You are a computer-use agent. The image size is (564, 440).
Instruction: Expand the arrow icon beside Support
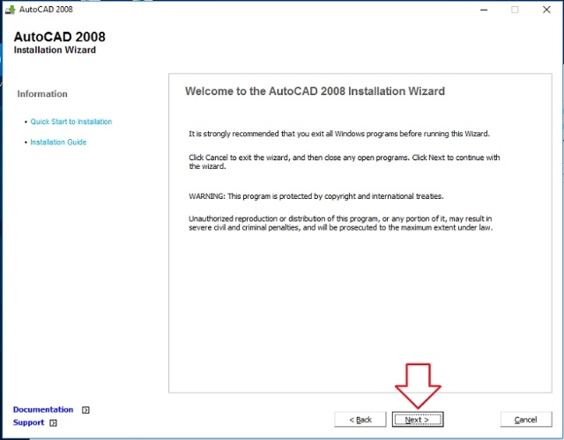(53, 422)
